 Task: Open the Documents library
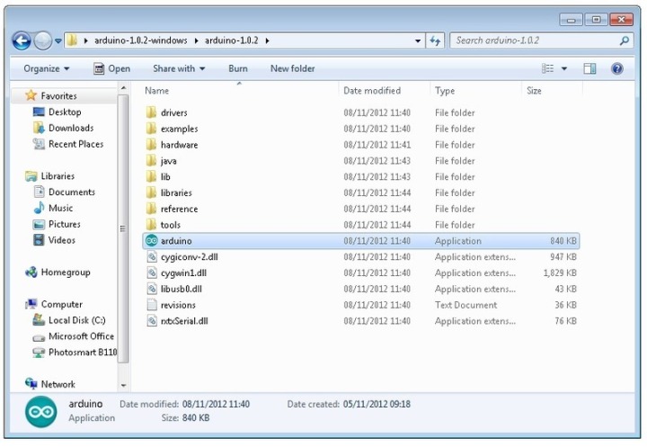71,192
